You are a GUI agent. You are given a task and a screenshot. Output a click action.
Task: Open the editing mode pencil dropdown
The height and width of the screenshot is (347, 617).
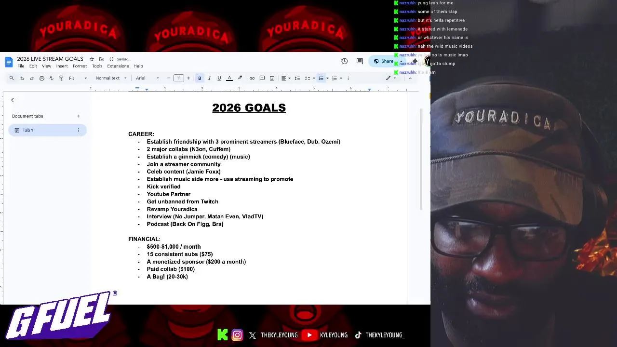390,78
